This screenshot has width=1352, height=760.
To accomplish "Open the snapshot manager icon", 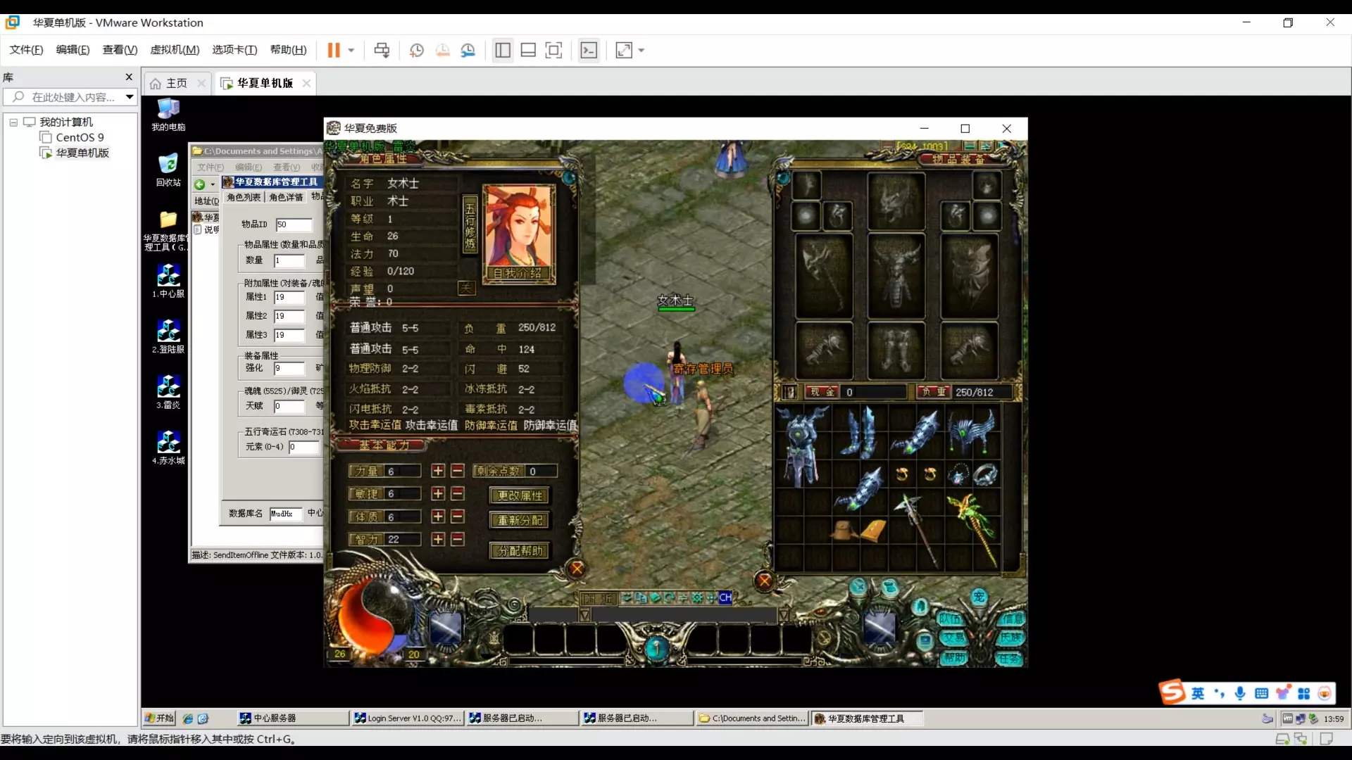I will 468,50.
